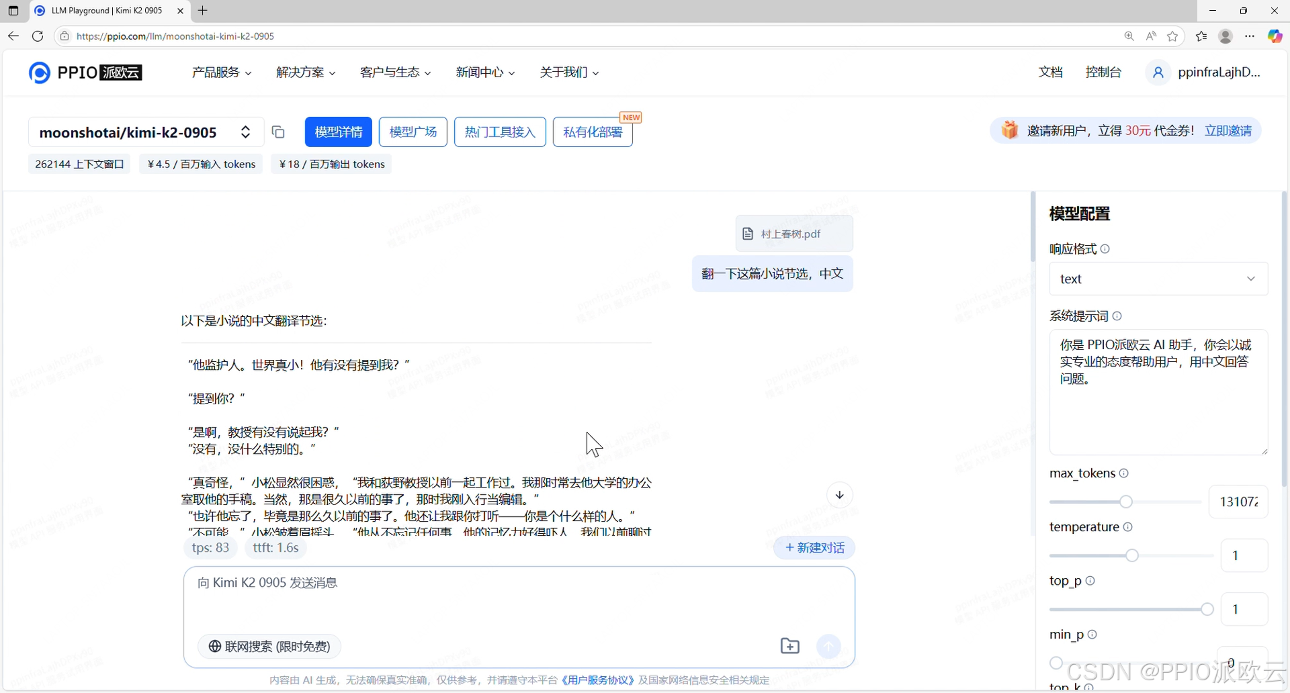Click the browser back arrow

point(13,36)
